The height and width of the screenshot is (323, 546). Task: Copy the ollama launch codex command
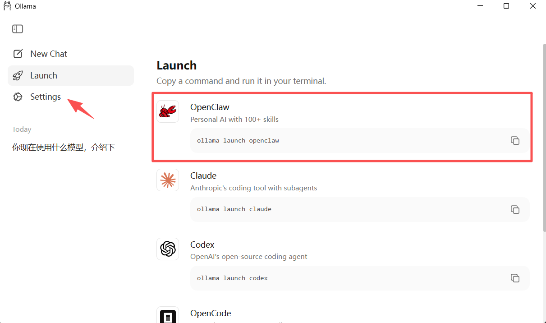[x=515, y=278]
